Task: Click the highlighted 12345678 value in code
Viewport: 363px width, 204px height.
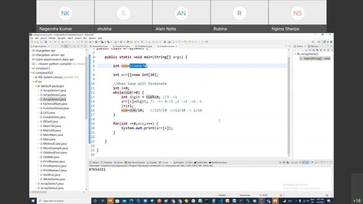Action: (x=138, y=66)
